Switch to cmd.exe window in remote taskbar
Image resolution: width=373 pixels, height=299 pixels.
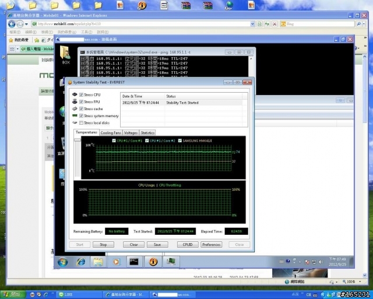[134, 262]
